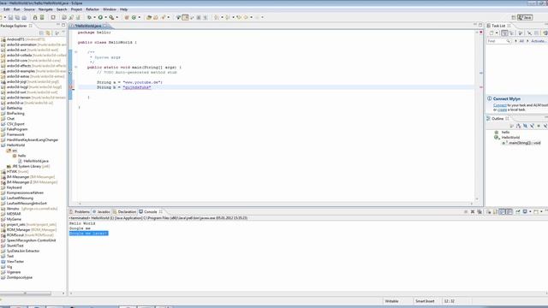This screenshot has height=308, width=548.
Task: Toggle Scroll Lock in console toolbar
Action: coord(495,211)
